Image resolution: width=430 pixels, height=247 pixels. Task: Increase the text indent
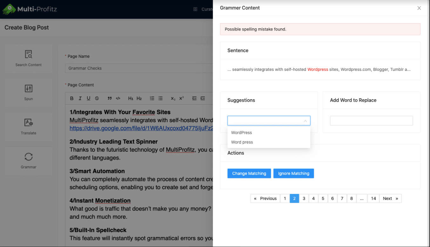click(x=203, y=99)
